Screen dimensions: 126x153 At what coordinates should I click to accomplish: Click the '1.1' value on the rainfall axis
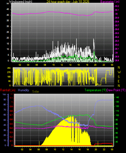(11, 98)
